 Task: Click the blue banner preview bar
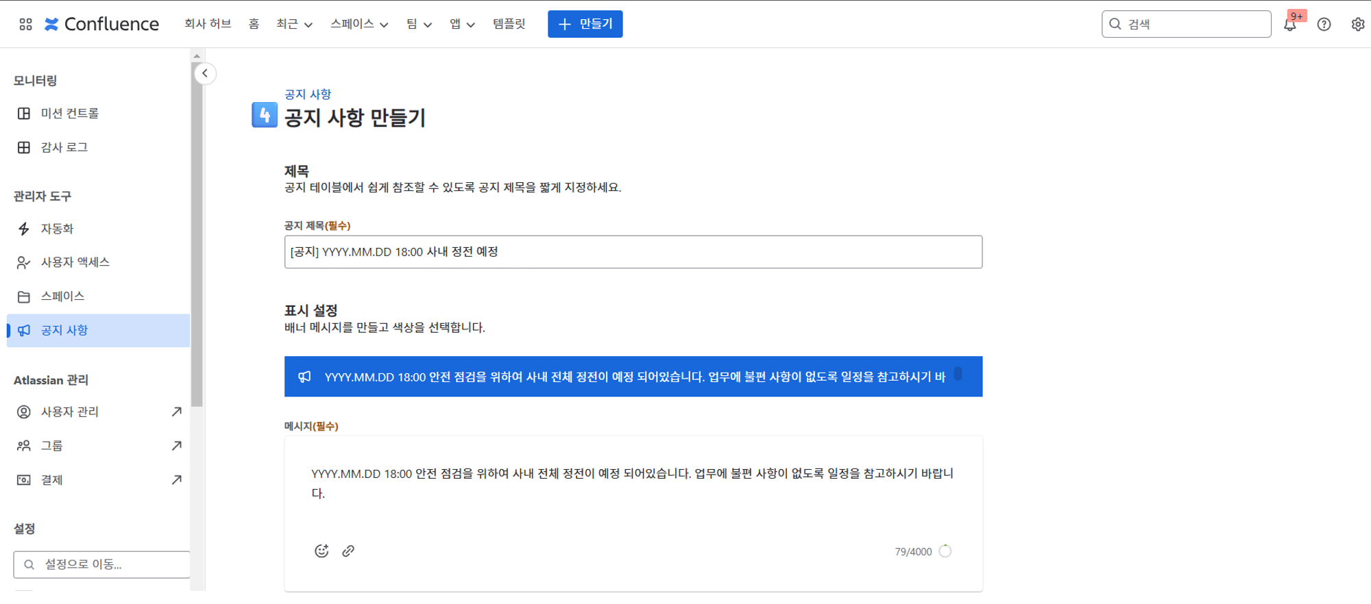633,377
